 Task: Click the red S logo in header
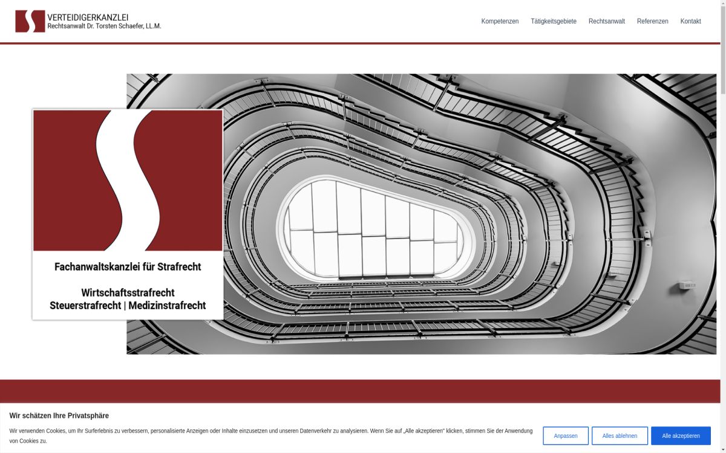(x=30, y=21)
